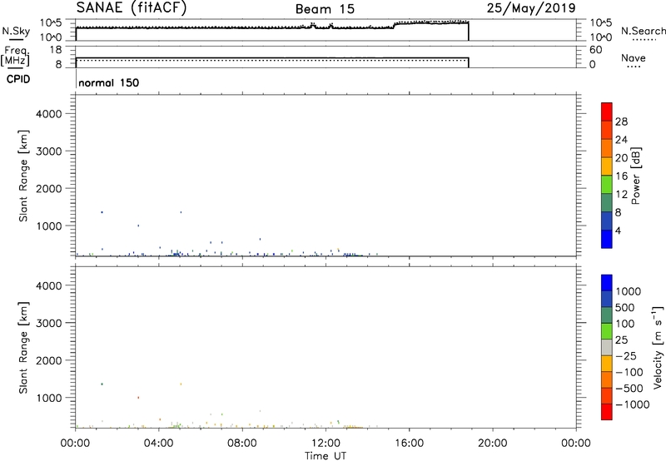Click the N.Search legend label
The width and height of the screenshot is (666, 461).
point(643,31)
